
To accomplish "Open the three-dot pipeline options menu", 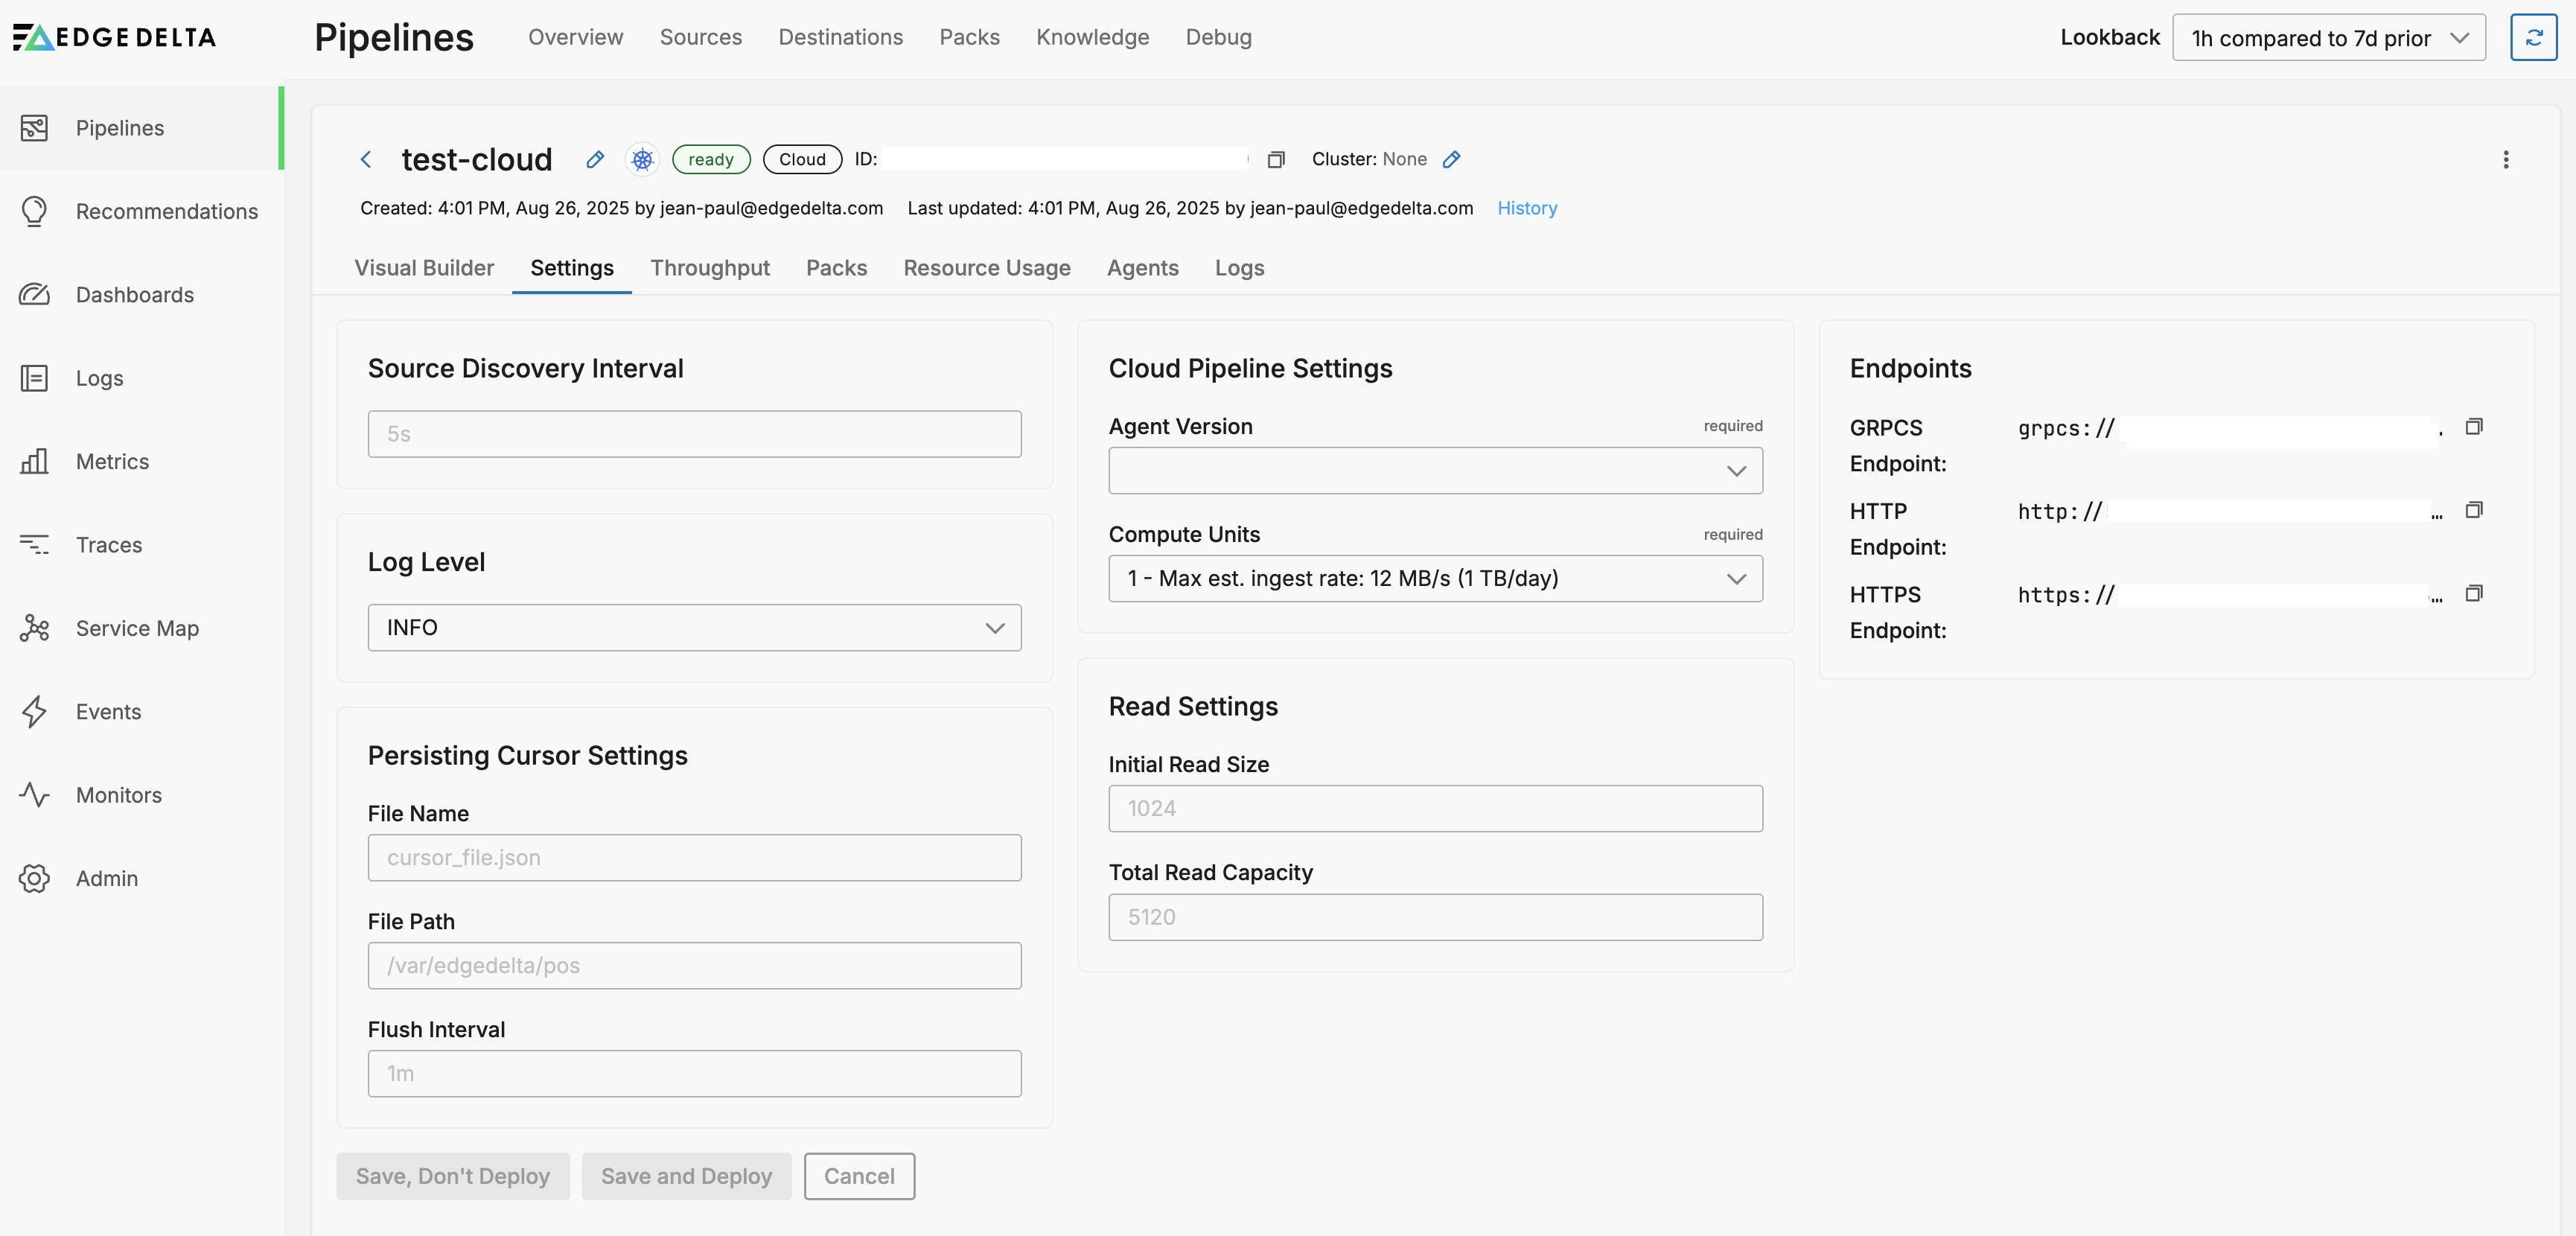I will click(x=2506, y=159).
